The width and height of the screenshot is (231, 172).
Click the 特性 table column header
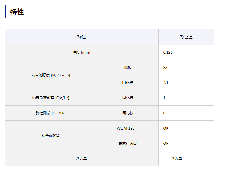(81, 37)
